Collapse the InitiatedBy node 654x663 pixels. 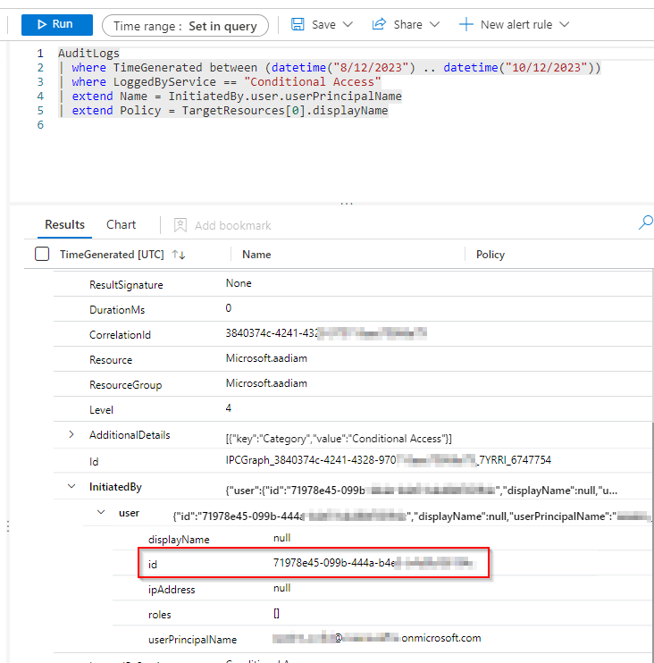coord(71,487)
